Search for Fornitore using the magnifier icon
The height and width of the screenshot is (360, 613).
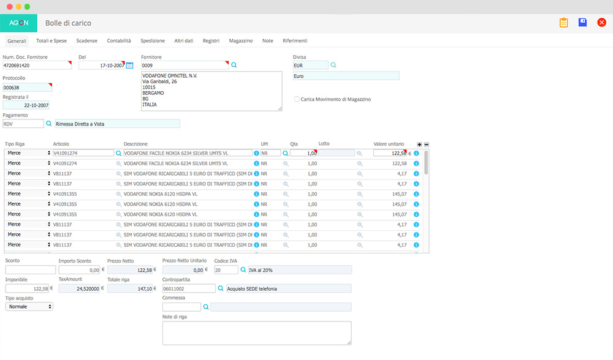(x=234, y=66)
